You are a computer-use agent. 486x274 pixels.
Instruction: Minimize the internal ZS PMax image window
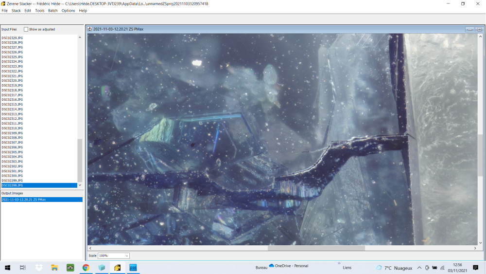470,29
